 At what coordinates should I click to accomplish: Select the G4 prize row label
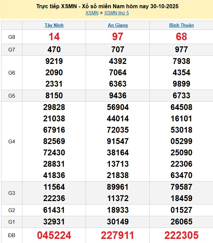click(x=12, y=141)
